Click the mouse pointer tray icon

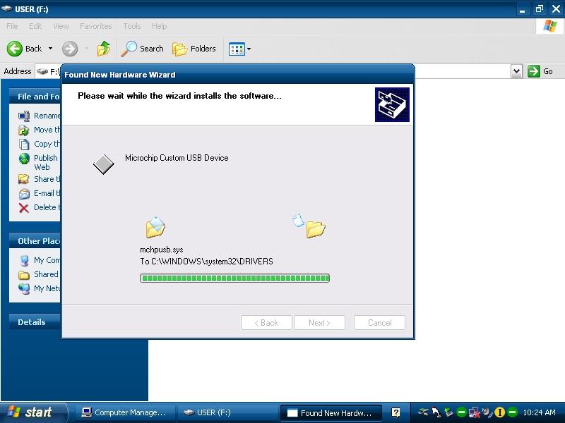tap(436, 412)
